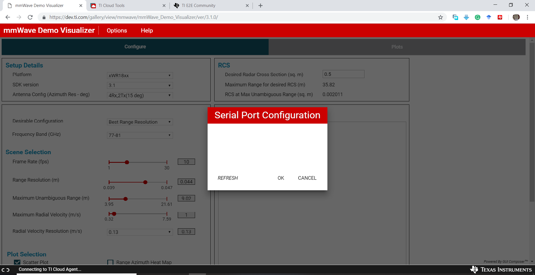This screenshot has width=535, height=275.
Task: Click the connection status icon in footer
Action: (x=6, y=270)
